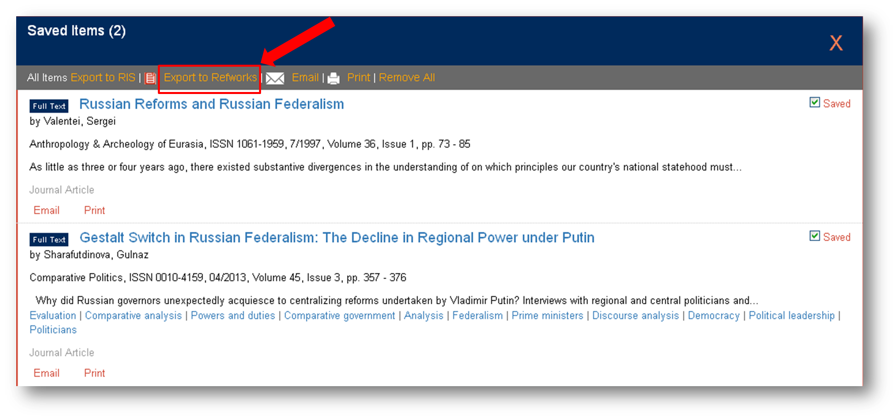The width and height of the screenshot is (896, 419).
Task: Click Full Text badge for Russian Reforms article
Action: pyautogui.click(x=49, y=106)
